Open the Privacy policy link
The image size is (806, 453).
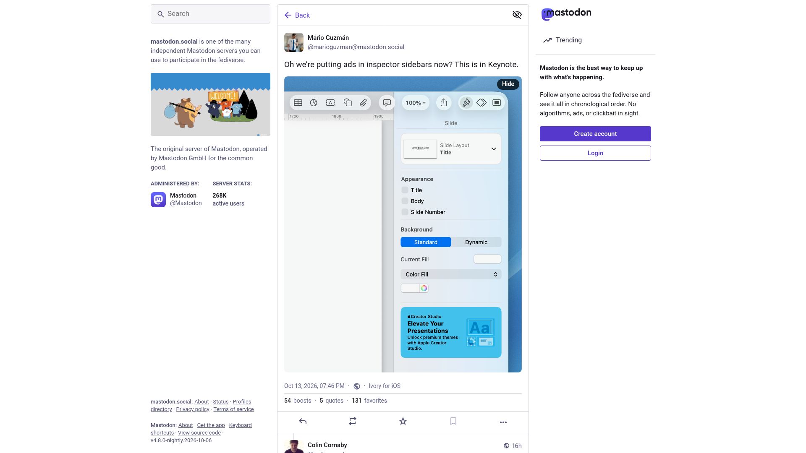[x=193, y=409]
